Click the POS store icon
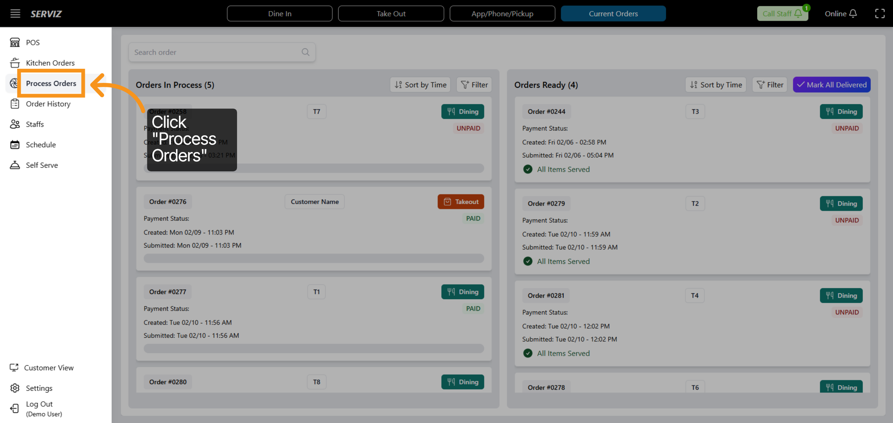Screen dimensions: 893x423 pos(15,42)
